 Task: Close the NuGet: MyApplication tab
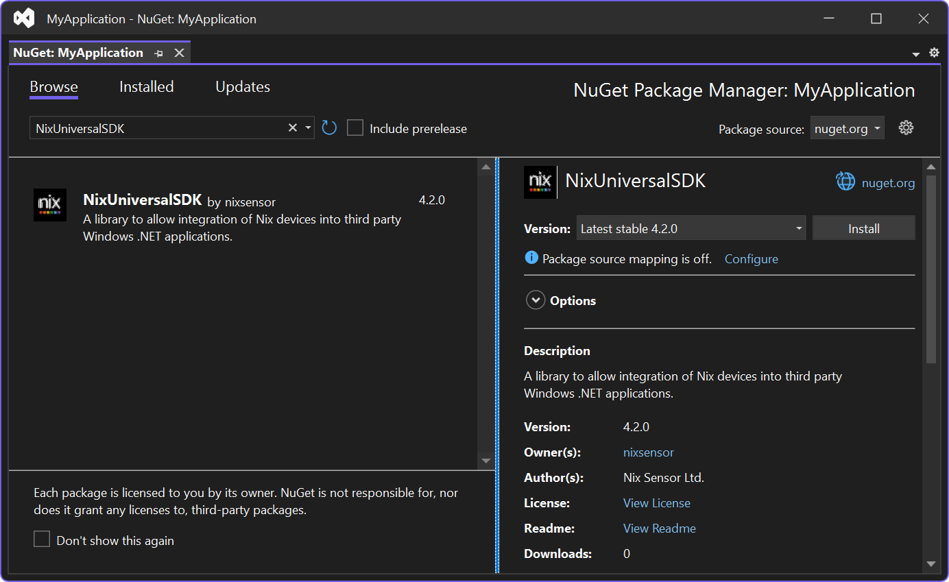[x=179, y=53]
